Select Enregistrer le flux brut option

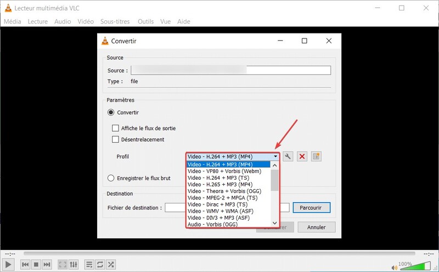(x=111, y=178)
